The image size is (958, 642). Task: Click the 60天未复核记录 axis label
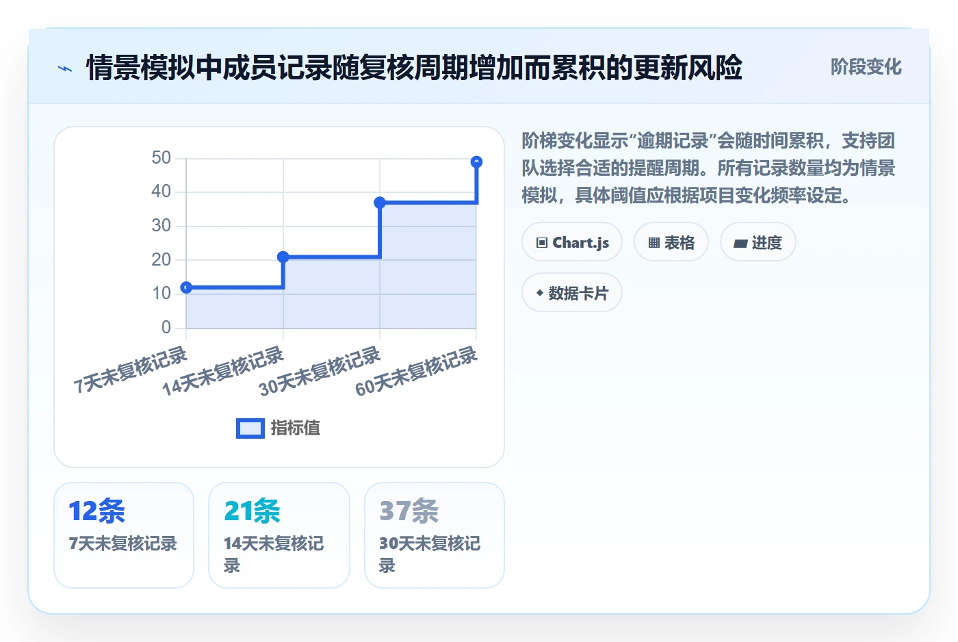coord(417,371)
